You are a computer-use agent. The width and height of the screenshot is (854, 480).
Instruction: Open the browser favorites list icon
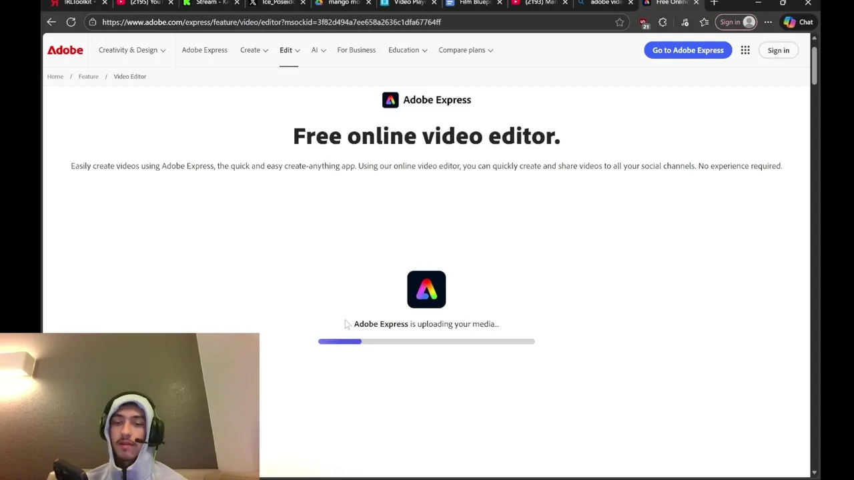(704, 22)
